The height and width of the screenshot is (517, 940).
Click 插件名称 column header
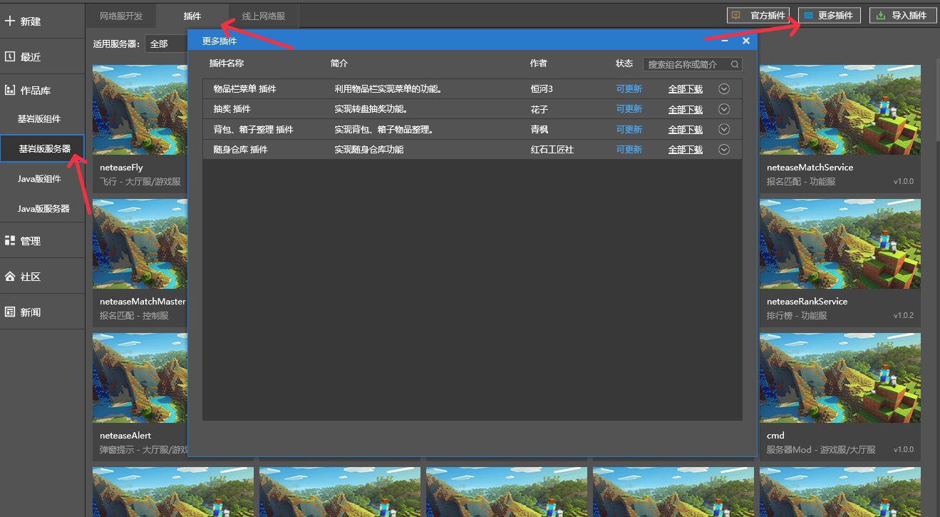tap(227, 63)
